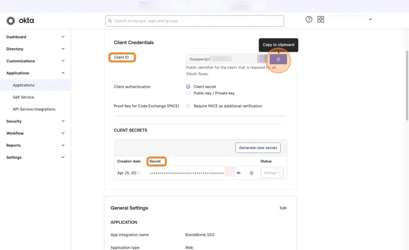
Task: Delete the secret with trash icon
Action: (251, 173)
